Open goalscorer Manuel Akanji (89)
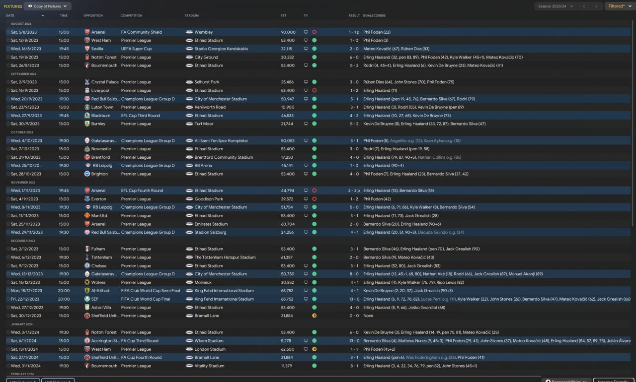 pos(526,274)
